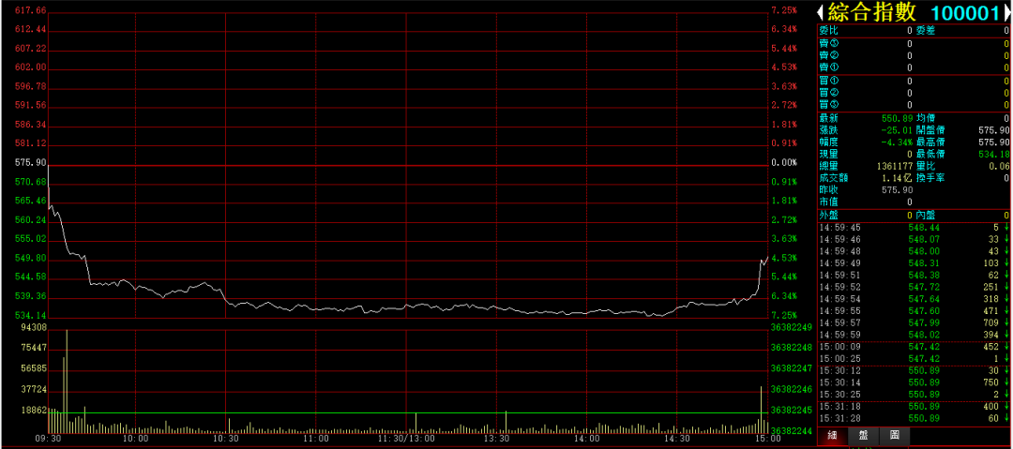1013x449 pixels.
Task: Click the 14:59:51 tick timestamp
Action: [839, 275]
